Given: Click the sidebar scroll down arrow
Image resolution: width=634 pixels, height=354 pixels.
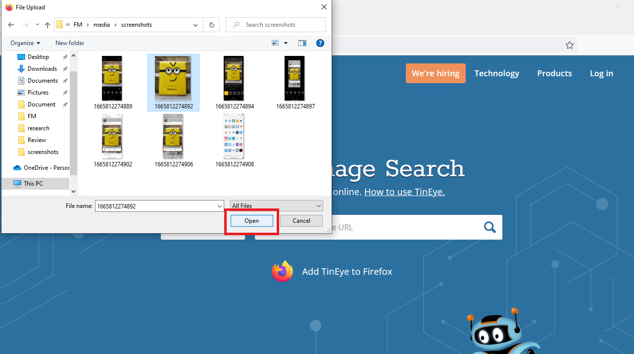Looking at the screenshot, I should click(x=73, y=191).
